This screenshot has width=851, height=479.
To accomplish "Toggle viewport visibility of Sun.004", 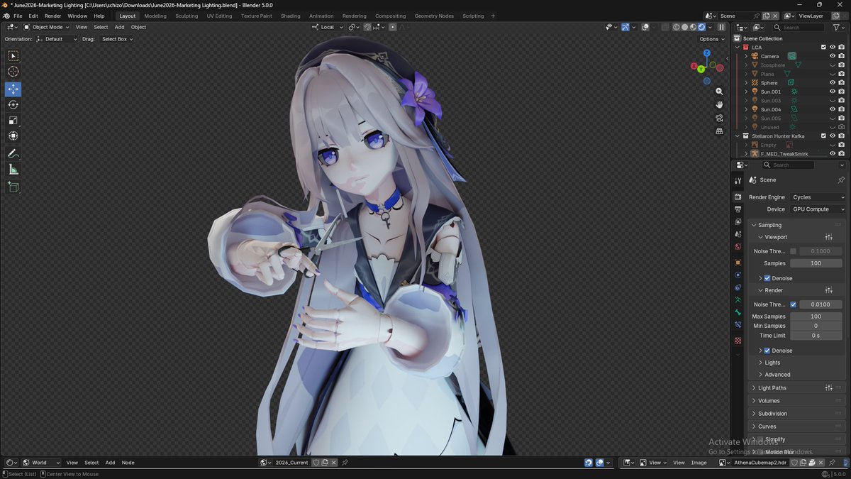I will [x=833, y=109].
